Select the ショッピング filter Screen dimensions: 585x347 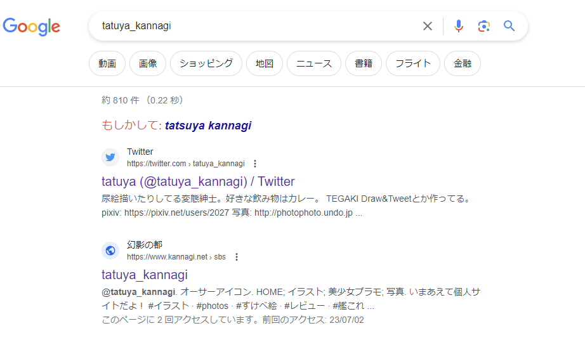click(x=206, y=63)
